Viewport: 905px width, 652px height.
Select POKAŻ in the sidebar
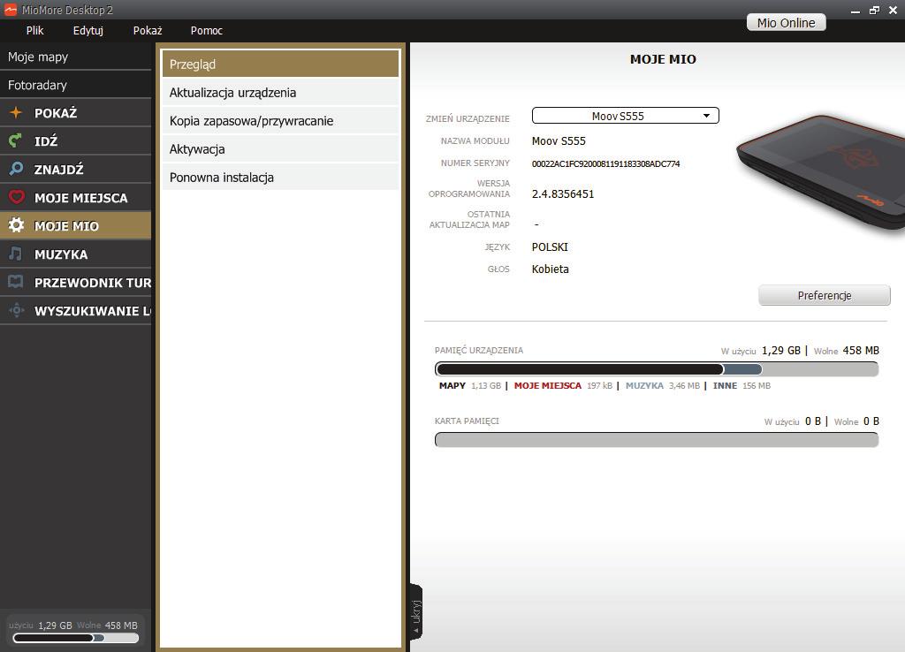[x=76, y=112]
